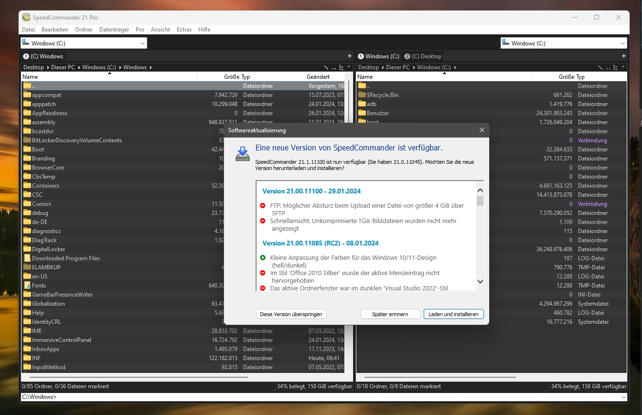The height and width of the screenshot is (415, 642).
Task: Open the Ordner menu
Action: tap(84, 30)
